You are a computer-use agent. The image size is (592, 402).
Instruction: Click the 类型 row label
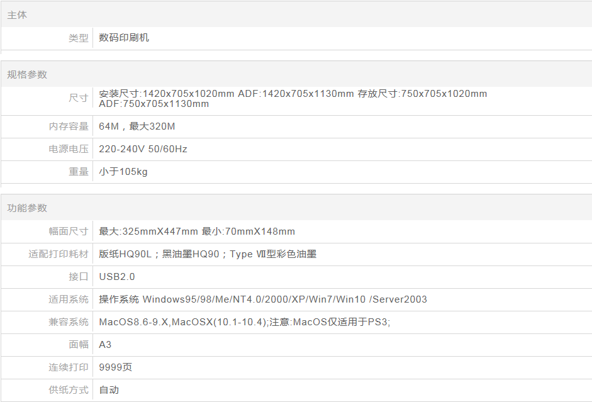coord(78,38)
